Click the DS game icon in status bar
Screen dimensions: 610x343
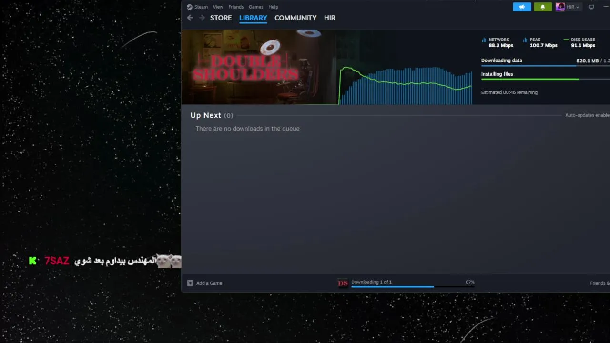pyautogui.click(x=343, y=283)
